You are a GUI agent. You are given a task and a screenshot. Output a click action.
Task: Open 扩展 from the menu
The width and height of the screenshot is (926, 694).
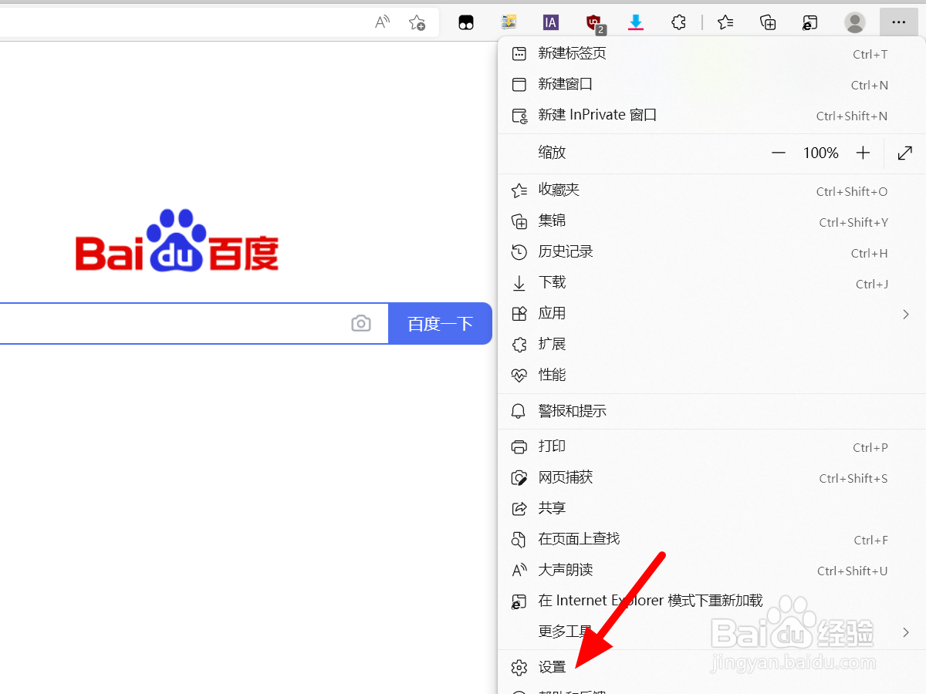coord(711,344)
